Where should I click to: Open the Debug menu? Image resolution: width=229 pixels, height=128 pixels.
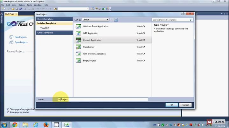tap(22, 5)
